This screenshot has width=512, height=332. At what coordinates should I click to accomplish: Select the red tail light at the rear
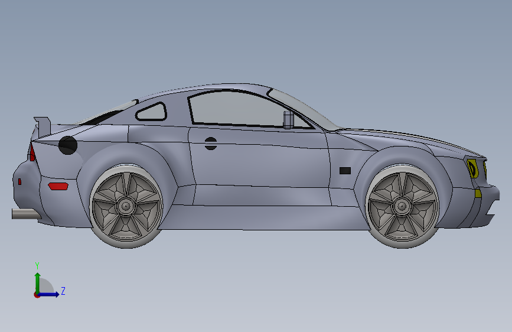(32, 152)
